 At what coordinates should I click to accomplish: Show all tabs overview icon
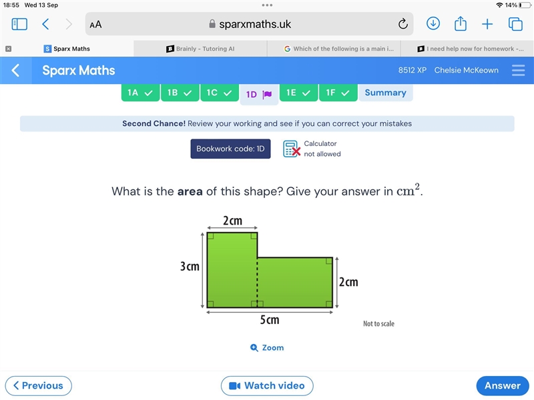515,24
